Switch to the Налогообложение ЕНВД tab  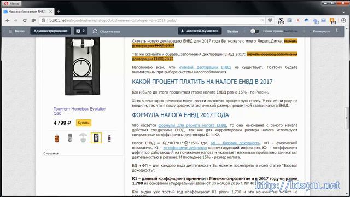(28, 11)
